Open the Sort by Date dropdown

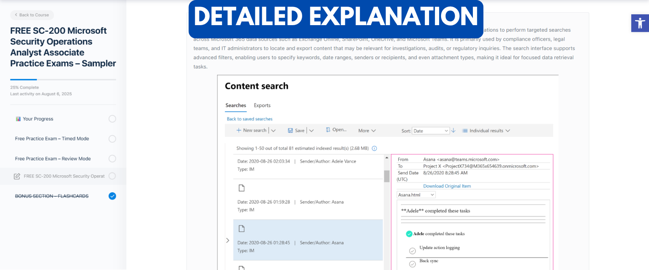(430, 131)
